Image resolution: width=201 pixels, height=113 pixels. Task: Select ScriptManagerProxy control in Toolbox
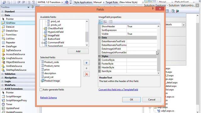click(x=16, y=100)
